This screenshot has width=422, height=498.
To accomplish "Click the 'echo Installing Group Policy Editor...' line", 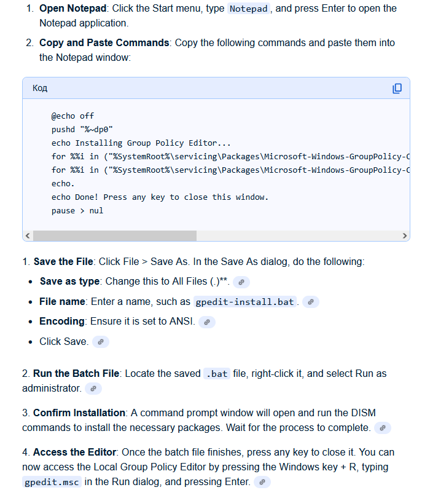I will (x=141, y=143).
